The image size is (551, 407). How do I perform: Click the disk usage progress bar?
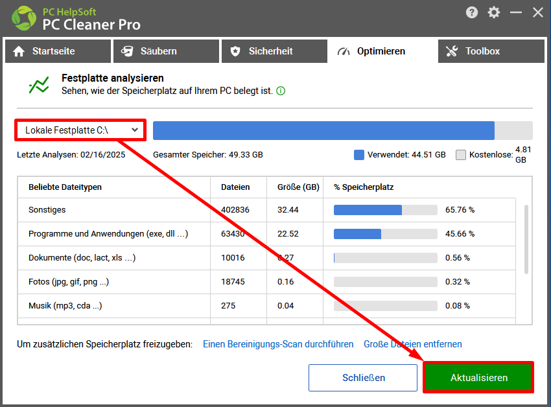click(343, 131)
